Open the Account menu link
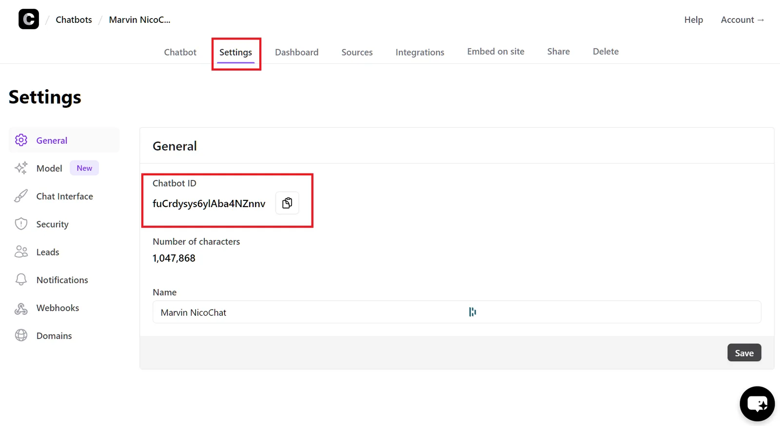This screenshot has height=426, width=780. point(742,19)
